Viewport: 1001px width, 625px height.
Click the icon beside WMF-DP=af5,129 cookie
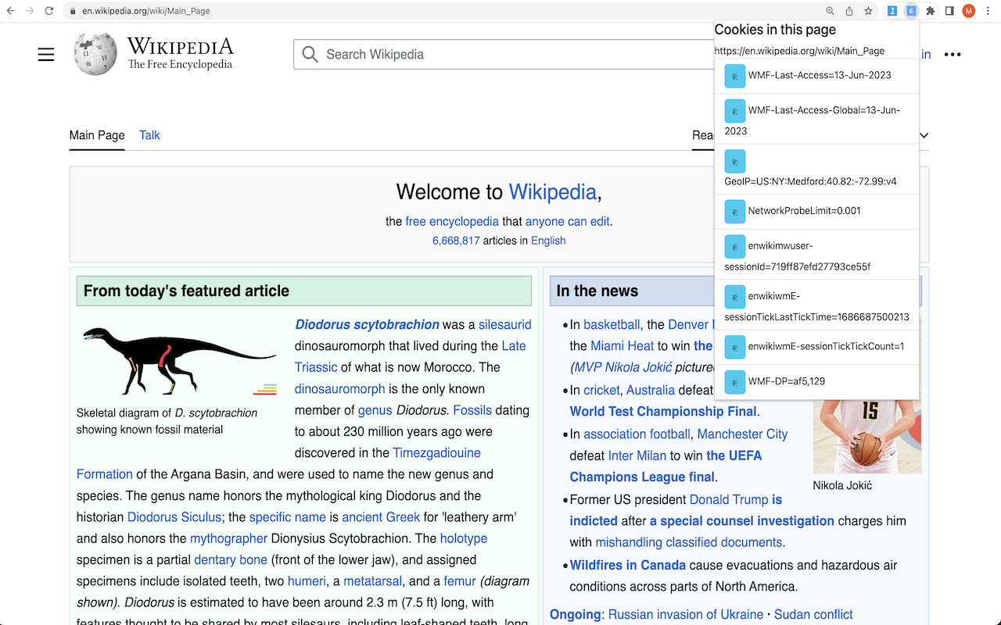[734, 381]
